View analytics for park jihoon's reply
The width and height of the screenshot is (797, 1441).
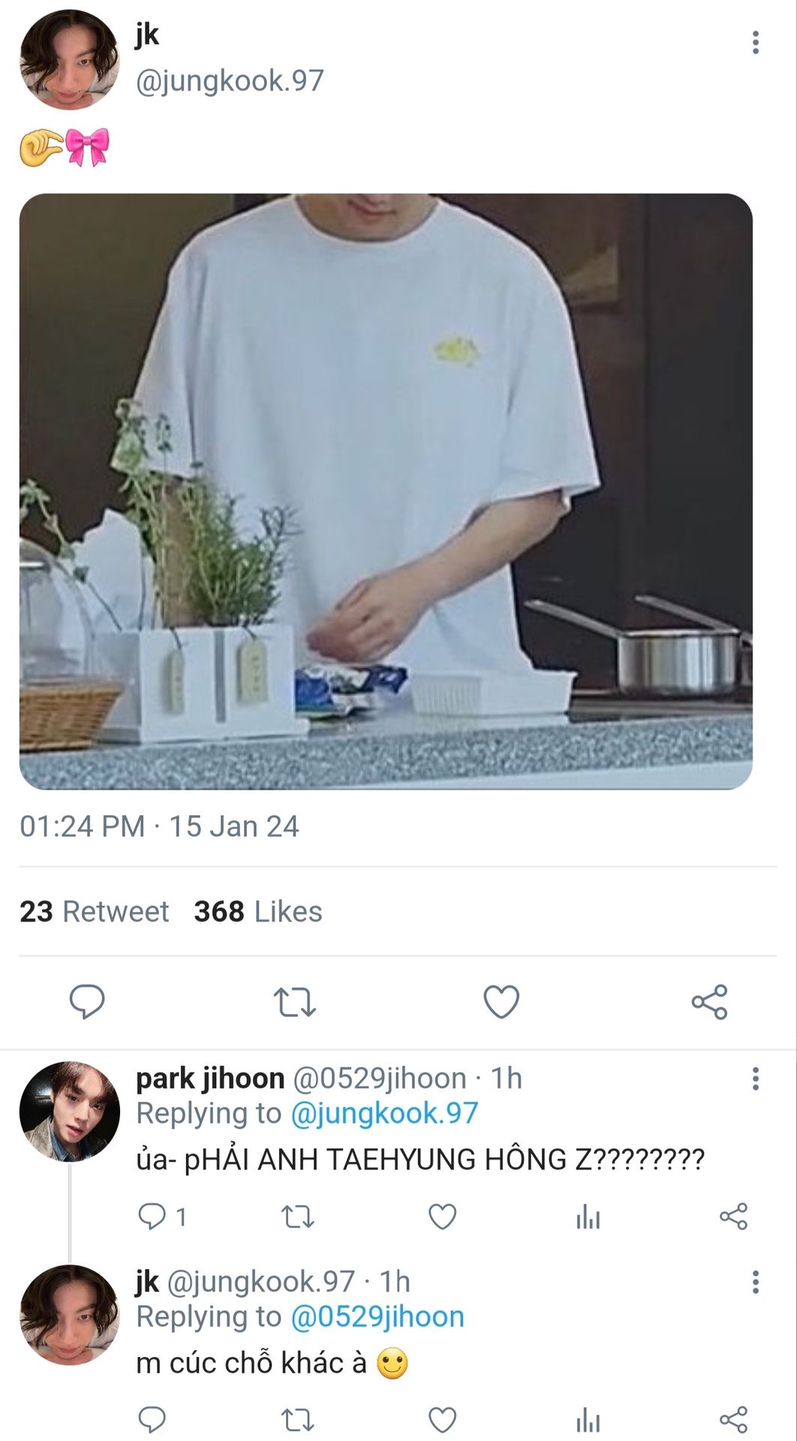(x=588, y=1217)
